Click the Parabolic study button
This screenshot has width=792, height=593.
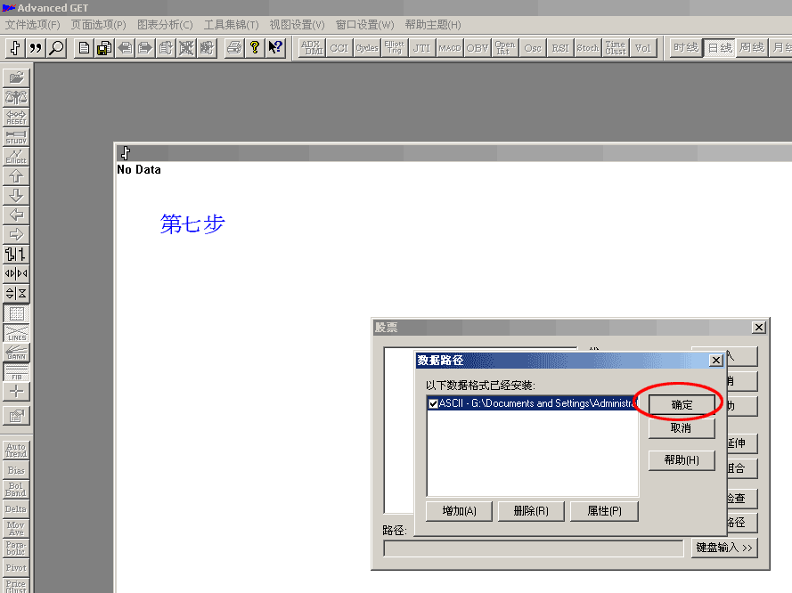coord(16,548)
